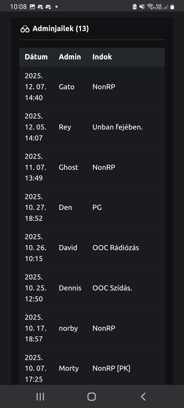Tap the Android home button
184x408 pixels.
91,397
